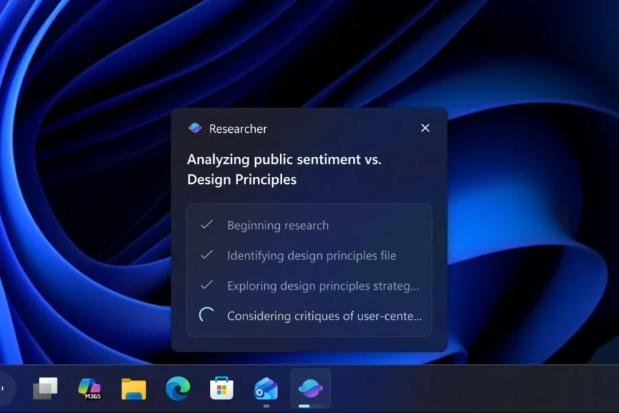Launch the Microsoft 365 Copilot app
619x413 pixels.
pos(89,388)
